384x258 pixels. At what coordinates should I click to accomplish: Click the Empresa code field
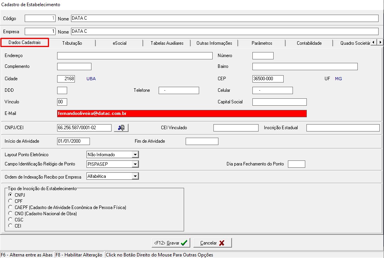[40, 31]
